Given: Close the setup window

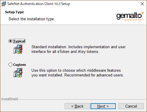Looking at the screenshot, I should pos(142,4).
